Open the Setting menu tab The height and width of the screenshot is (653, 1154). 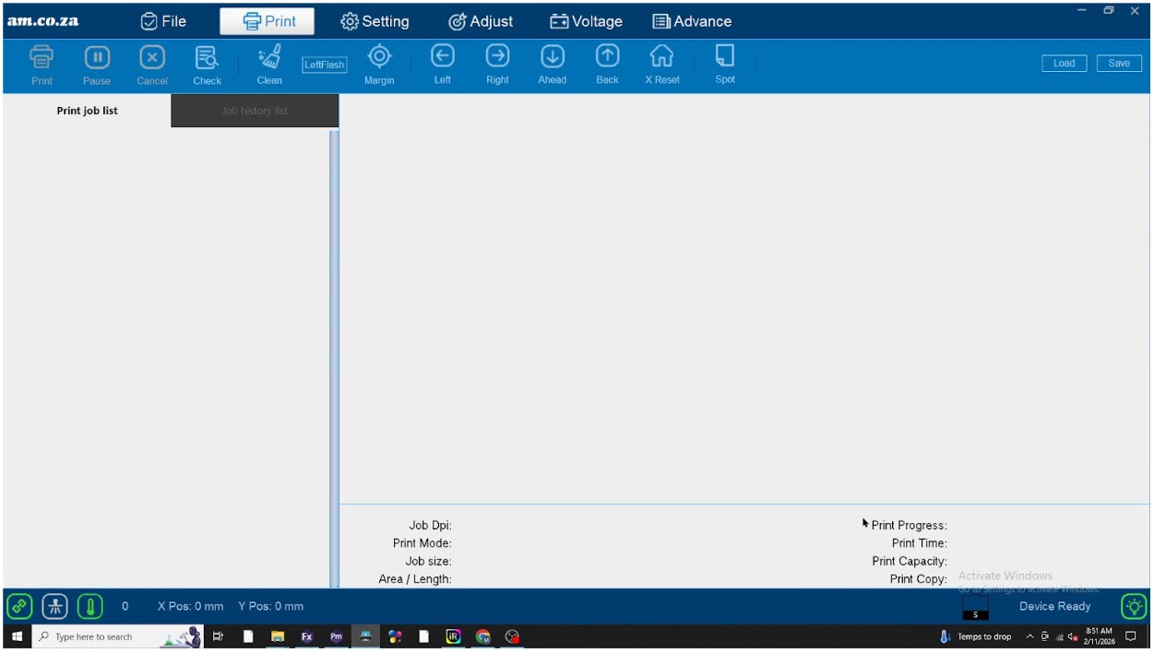(375, 21)
